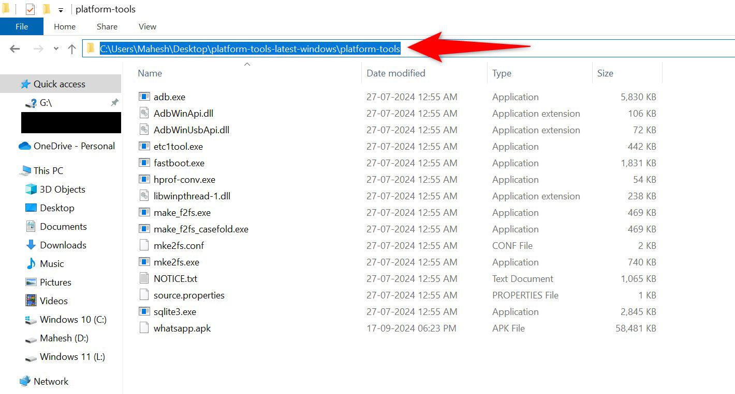The image size is (735, 394).
Task: Open Windows 10 (C:) drive
Action: (73, 320)
